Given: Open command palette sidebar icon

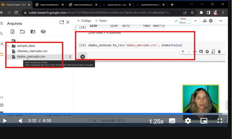Looking at the screenshot, I should pyautogui.click(x=2, y=105).
